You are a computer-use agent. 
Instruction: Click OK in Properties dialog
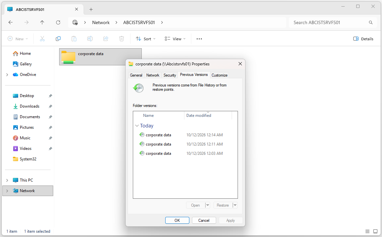pos(177,220)
